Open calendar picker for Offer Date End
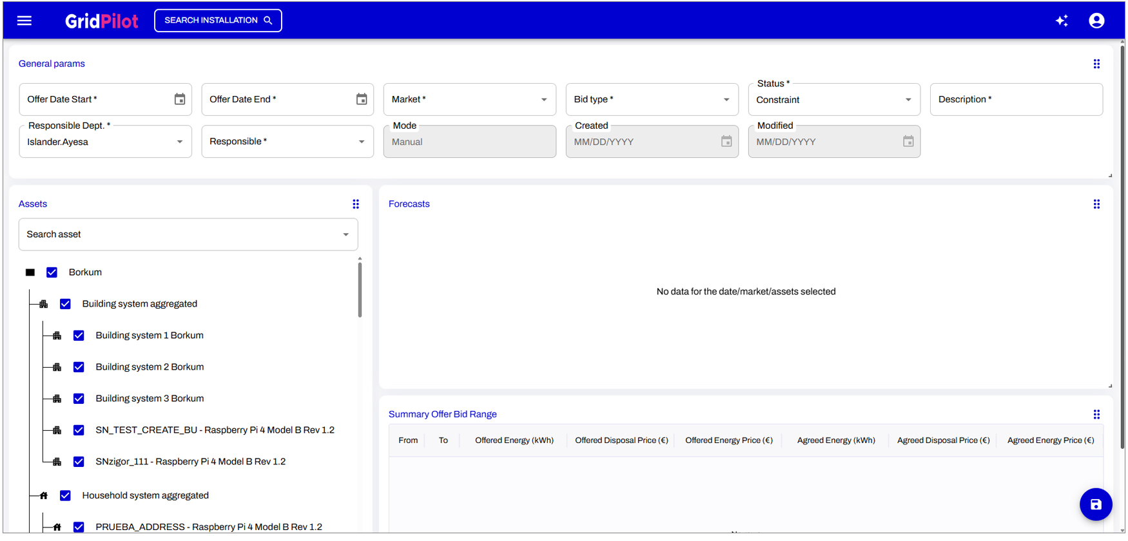 click(362, 99)
